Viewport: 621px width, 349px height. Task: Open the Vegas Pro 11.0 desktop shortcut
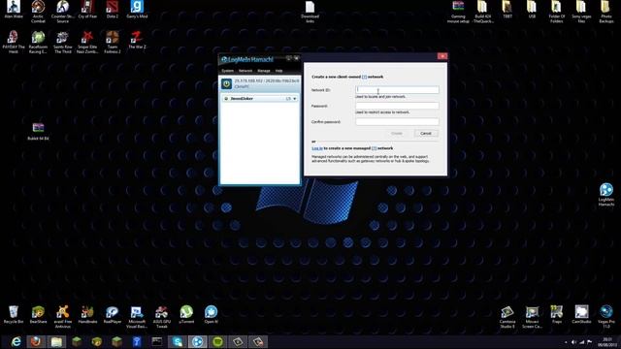point(605,317)
